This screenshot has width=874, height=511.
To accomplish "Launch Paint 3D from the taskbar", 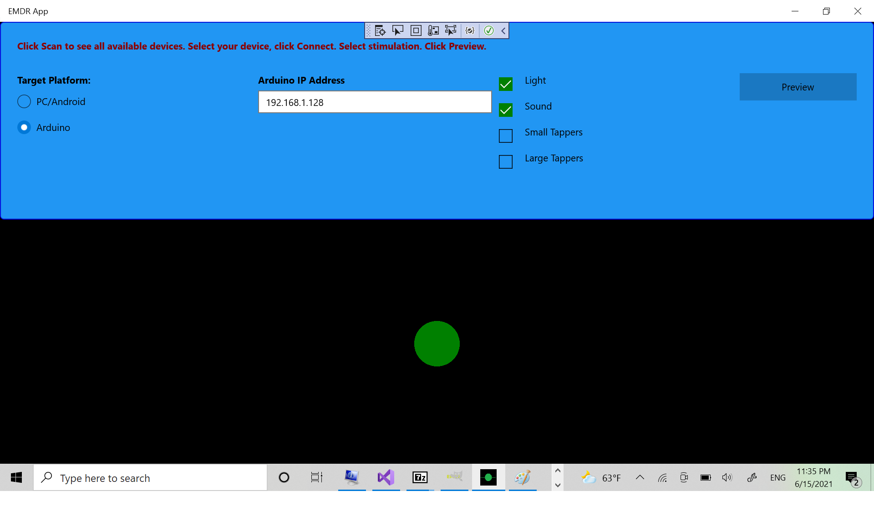I will 522,477.
